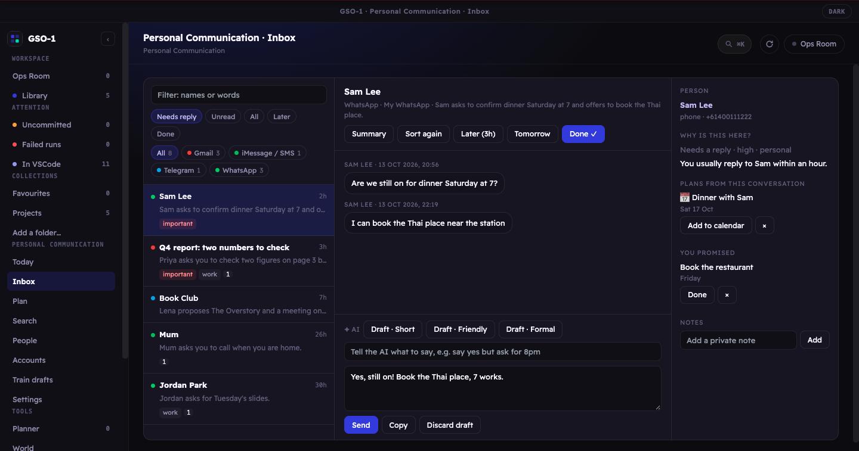The width and height of the screenshot is (859, 451).
Task: Click the refresh icon in header
Action: coord(770,44)
